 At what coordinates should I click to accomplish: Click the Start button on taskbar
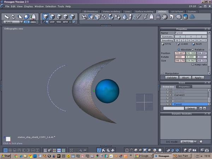6,156
